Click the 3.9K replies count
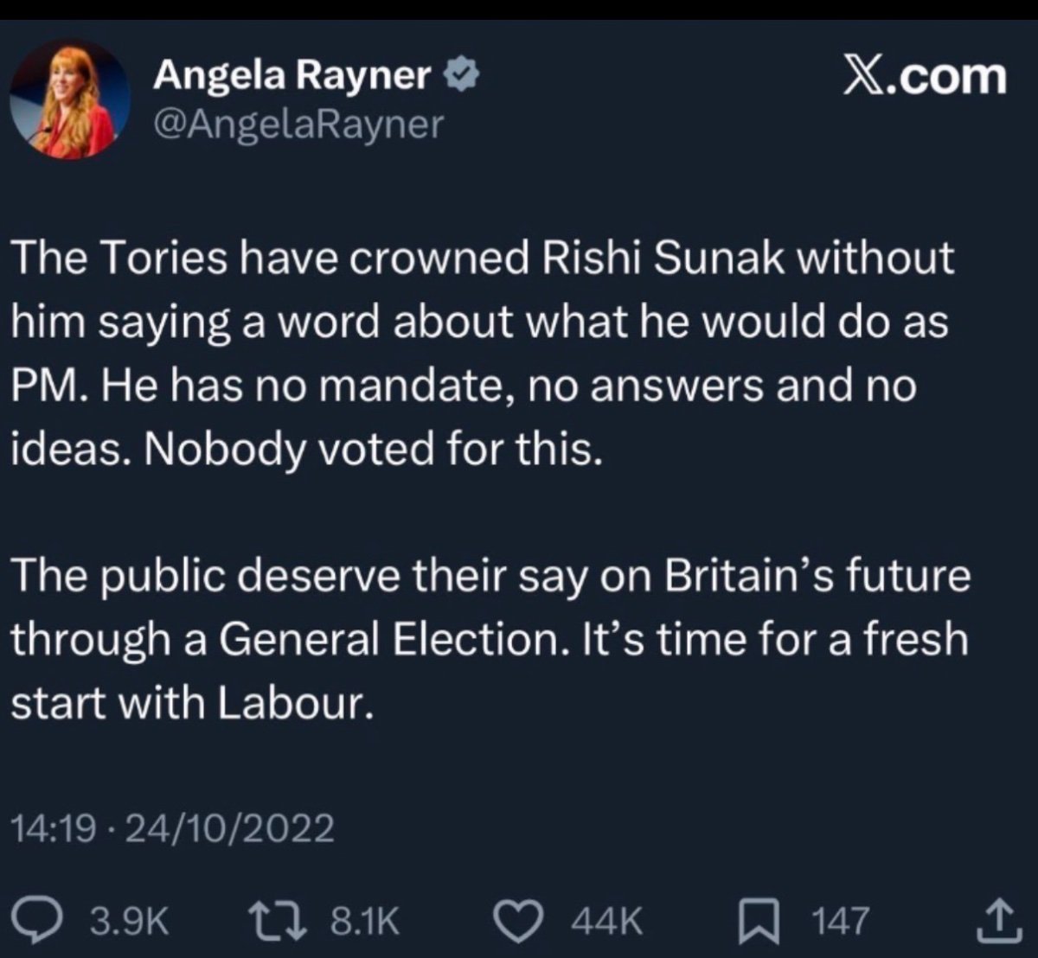The height and width of the screenshot is (958, 1038). coord(129,920)
